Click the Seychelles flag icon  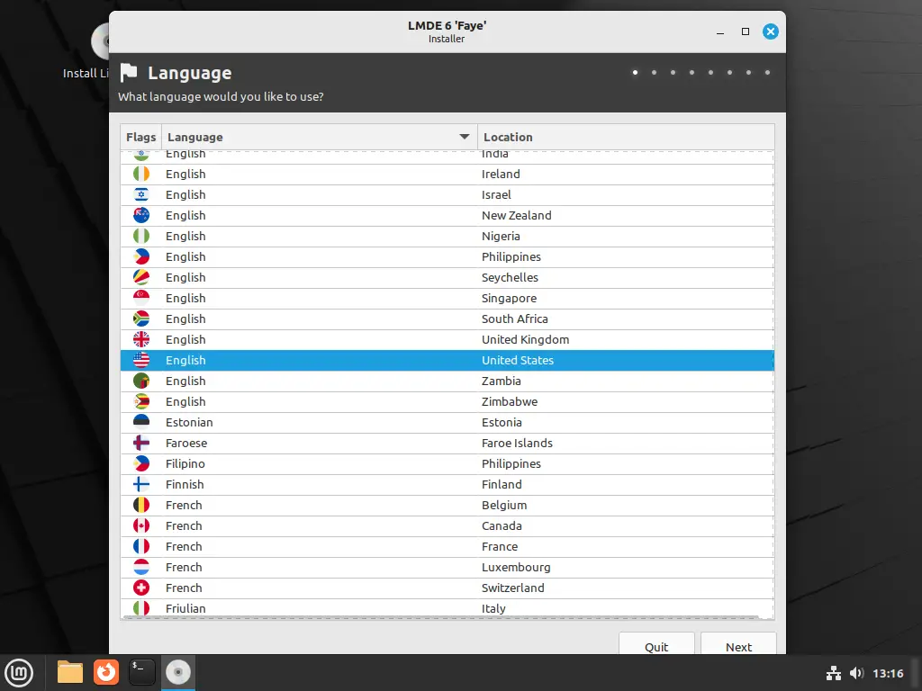tap(141, 277)
